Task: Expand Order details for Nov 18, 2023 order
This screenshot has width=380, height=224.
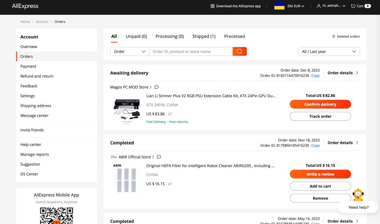Action: [x=343, y=143]
